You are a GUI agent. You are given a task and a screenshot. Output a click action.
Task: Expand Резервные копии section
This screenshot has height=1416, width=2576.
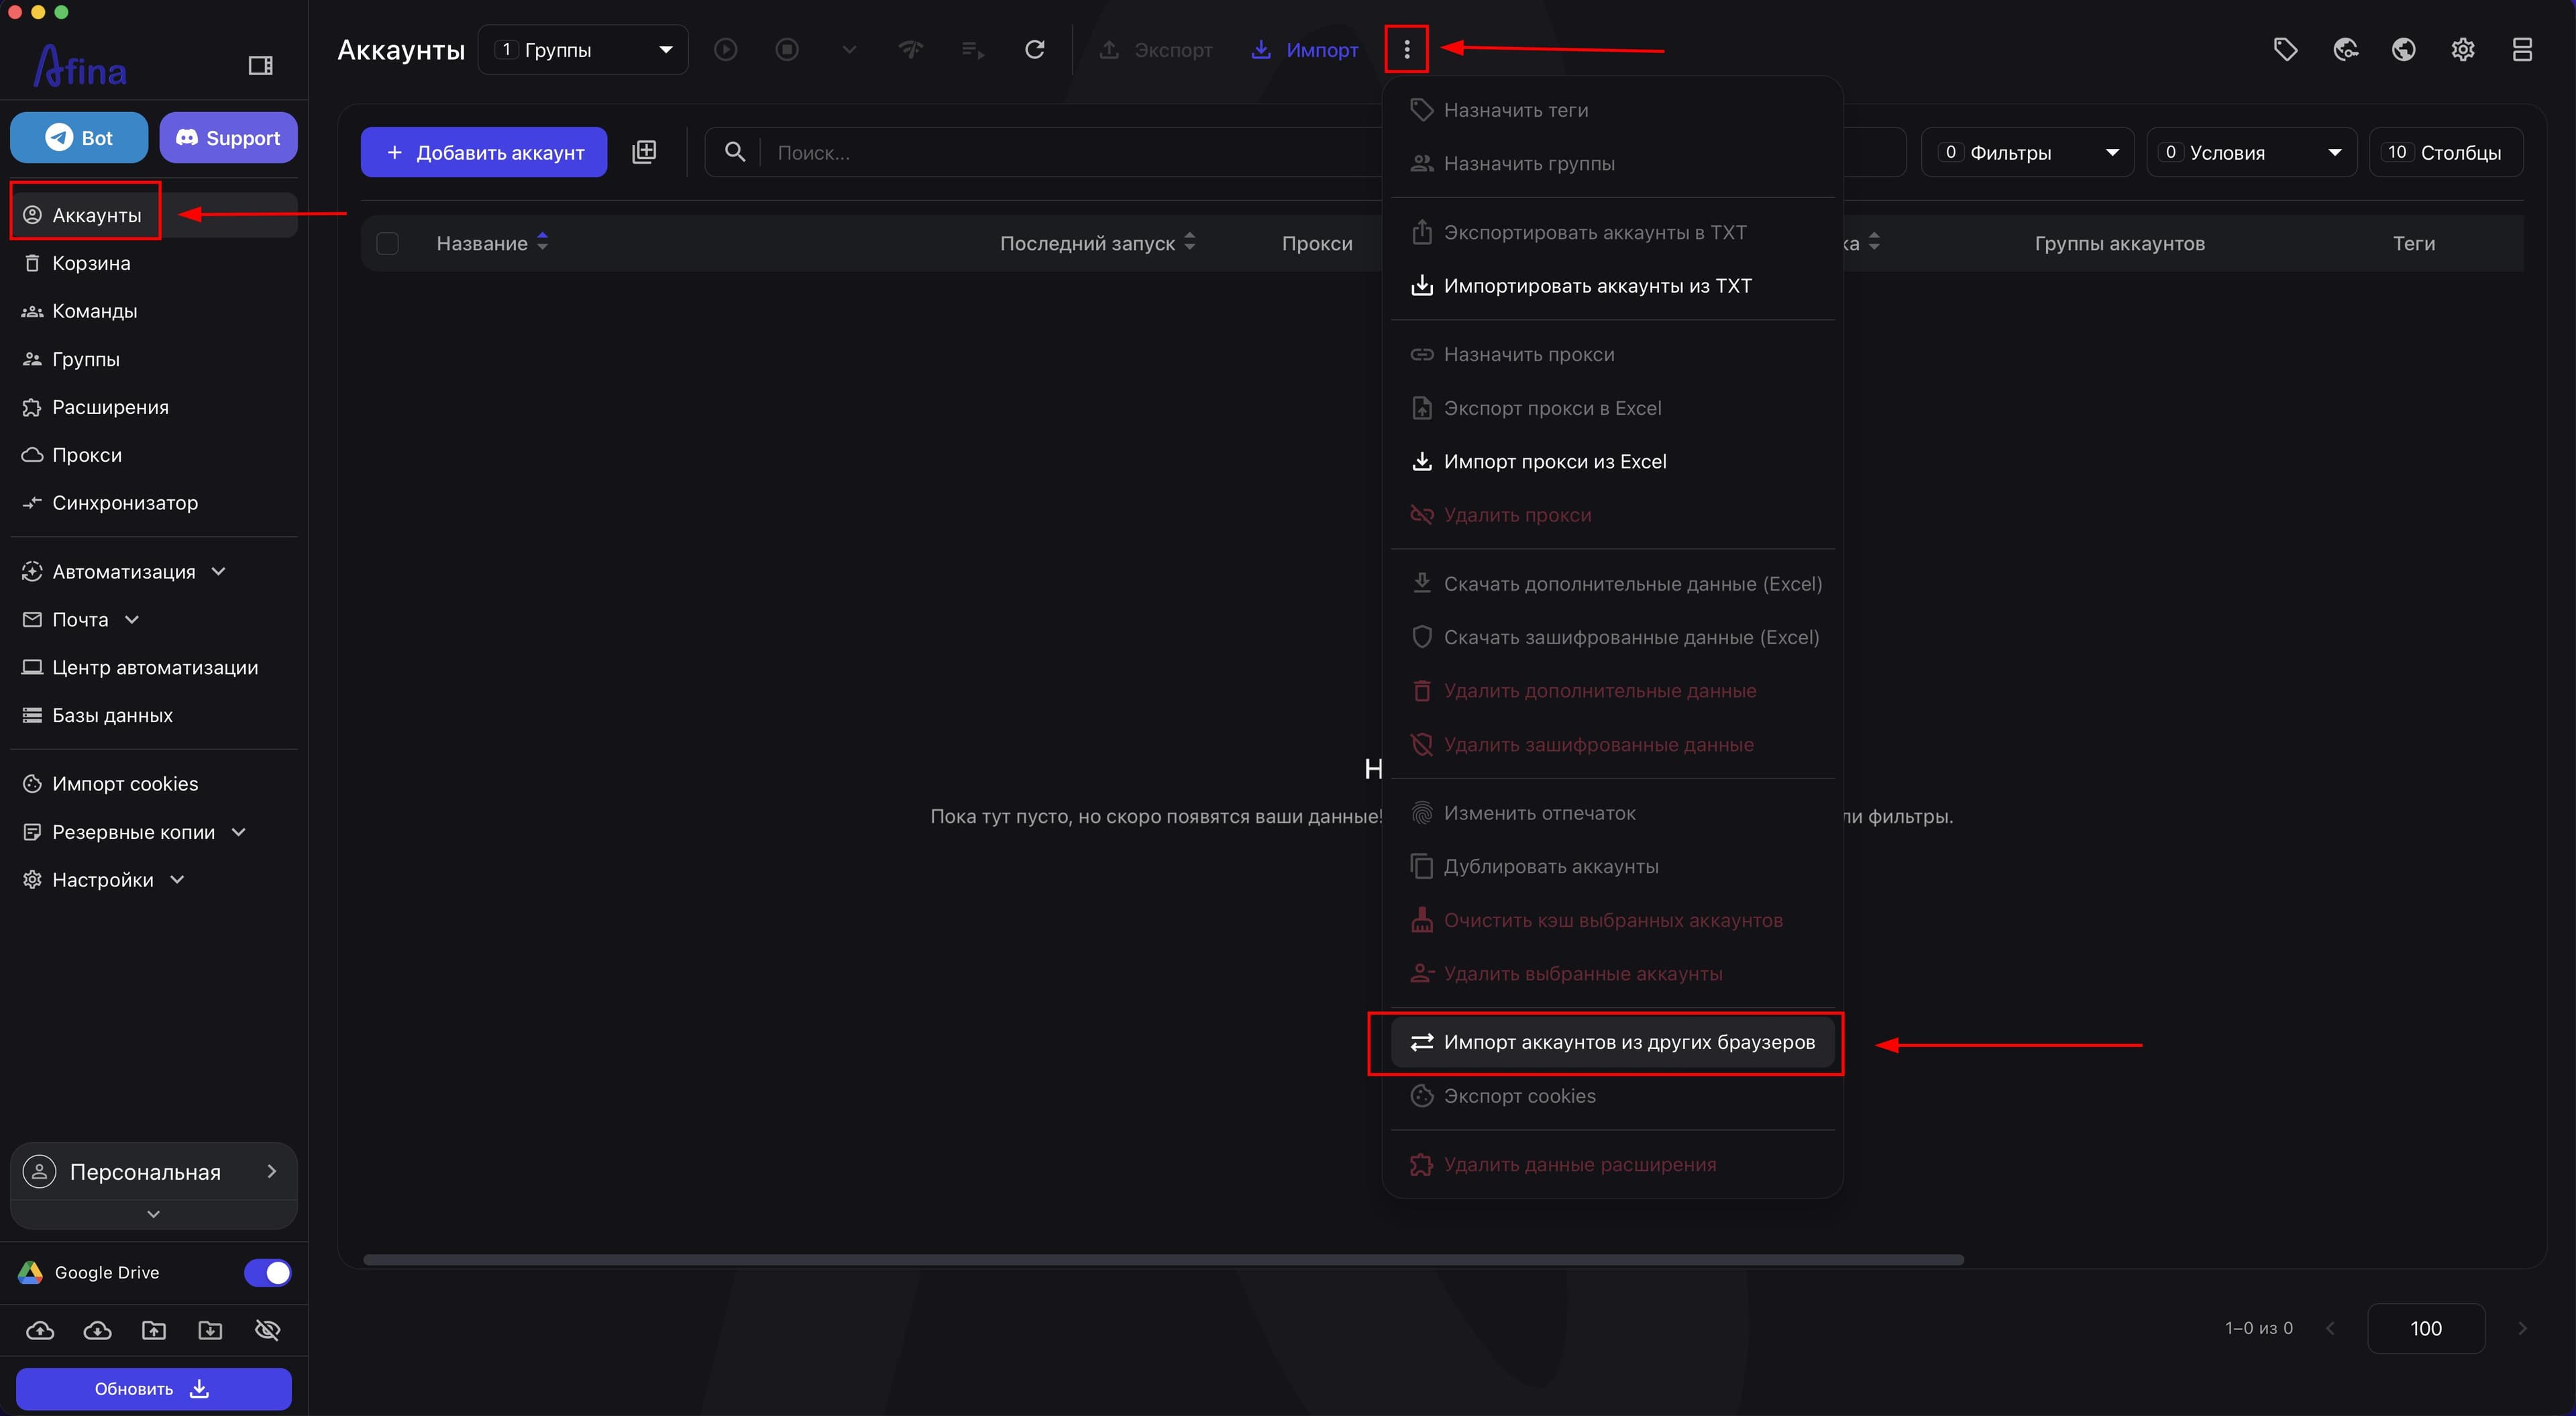pyautogui.click(x=154, y=831)
